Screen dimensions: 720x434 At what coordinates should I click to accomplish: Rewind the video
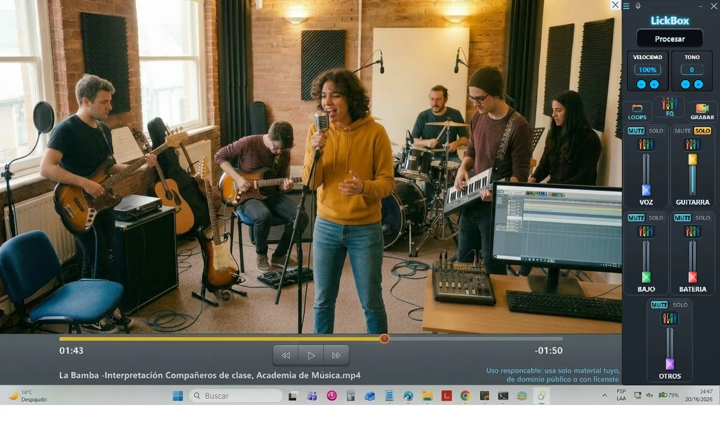286,355
